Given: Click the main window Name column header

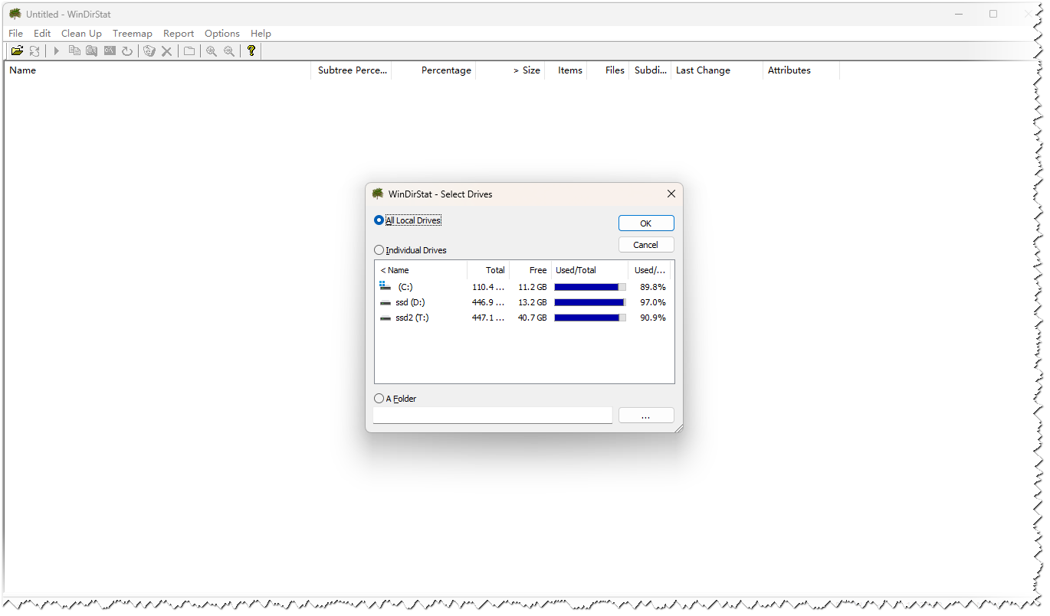Looking at the screenshot, I should [x=157, y=70].
